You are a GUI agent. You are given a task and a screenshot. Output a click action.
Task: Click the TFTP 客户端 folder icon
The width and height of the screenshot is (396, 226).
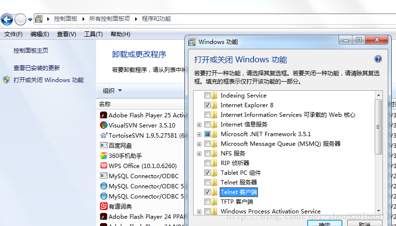[214, 202]
